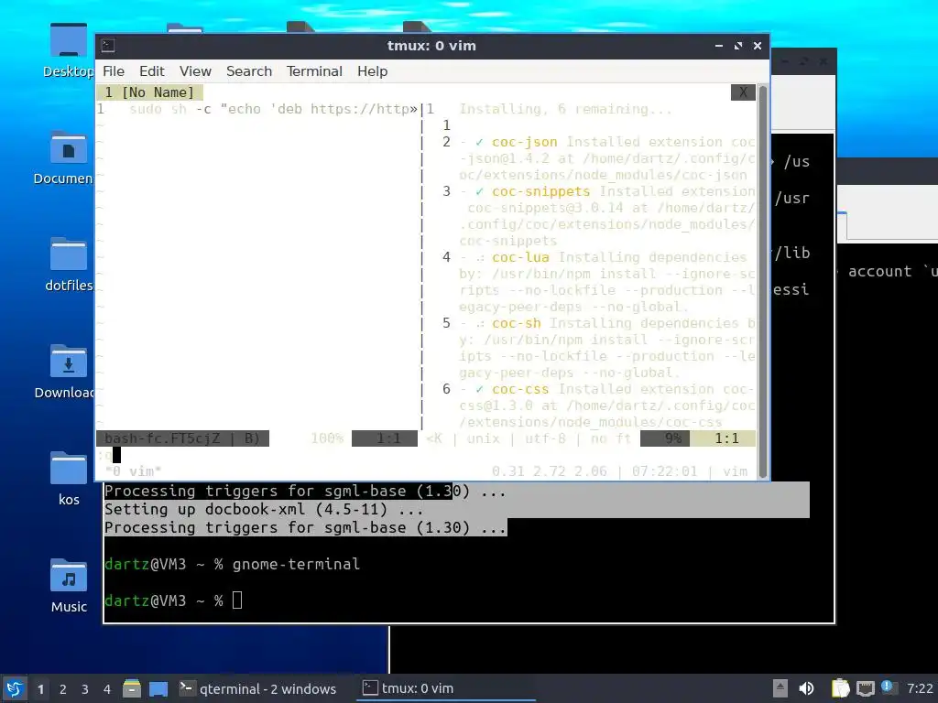Close the vim tab with the X button
Image resolution: width=938 pixels, height=703 pixels.
pyautogui.click(x=743, y=92)
